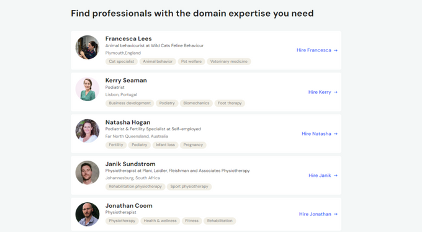
Task: Select the Janik Sundstrom name heading
Action: [130, 164]
